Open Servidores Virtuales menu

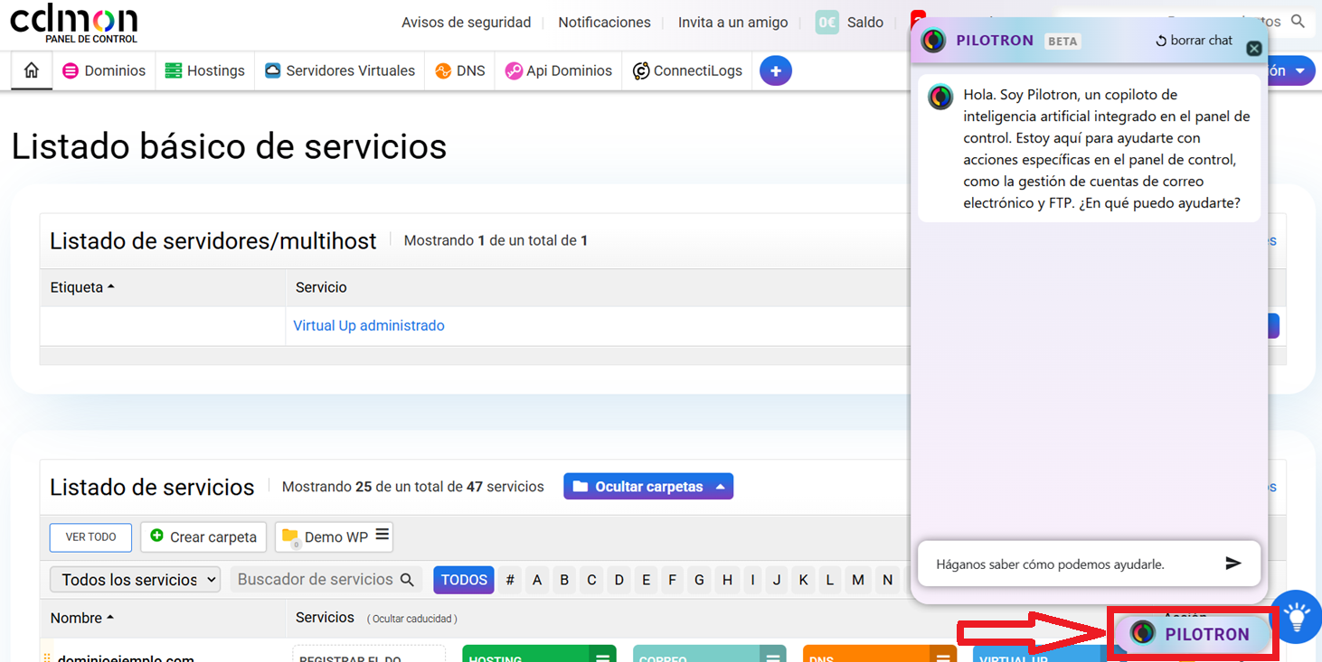tap(340, 70)
